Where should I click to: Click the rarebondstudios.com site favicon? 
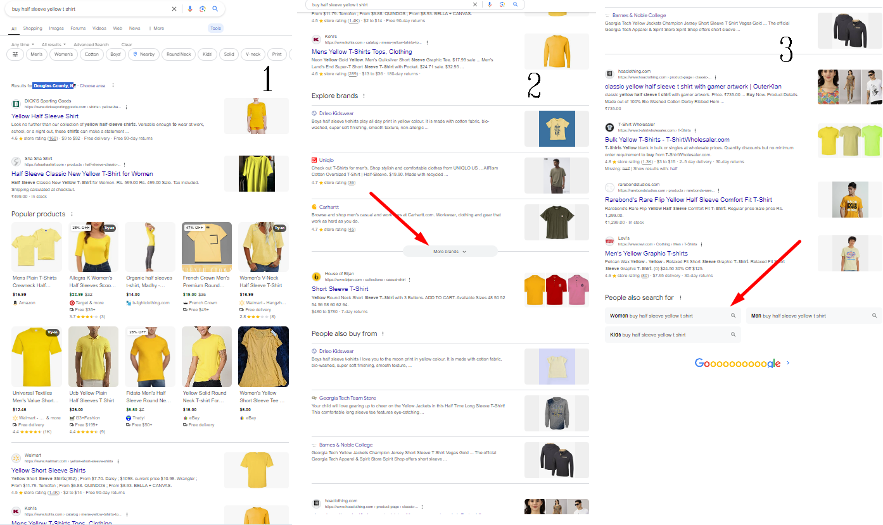[609, 187]
